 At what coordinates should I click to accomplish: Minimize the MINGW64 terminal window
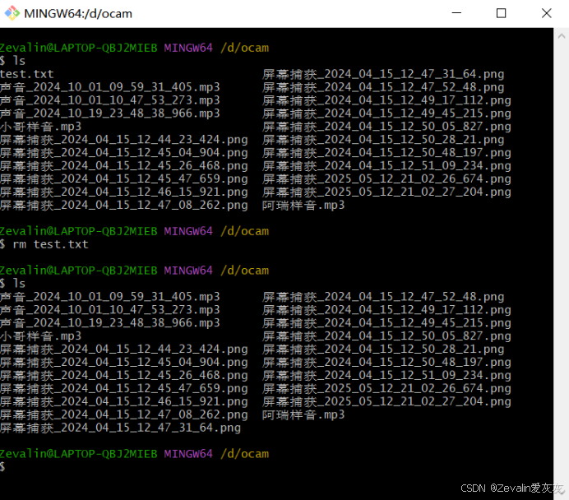456,13
